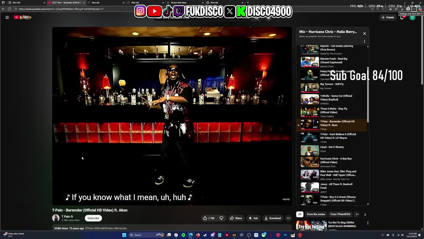Screen dimensions: 424x239
Task: Open the Create upload menu
Action: [388, 17]
